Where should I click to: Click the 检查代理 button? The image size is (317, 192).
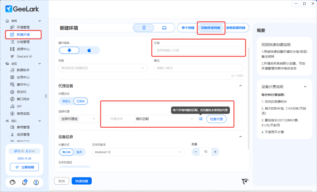click(216, 119)
